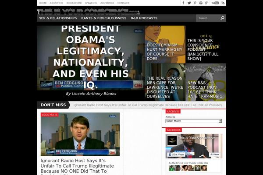Image resolution: width=263 pixels, height=175 pixels.
Task: Open the Real Reason Men Cape For Lawrence tile
Action: (165, 82)
